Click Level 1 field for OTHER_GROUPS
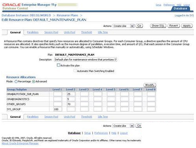196x148 pixels. 58,104
